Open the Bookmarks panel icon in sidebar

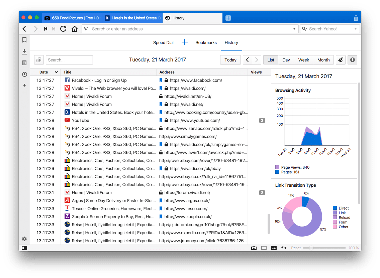[x=24, y=40]
